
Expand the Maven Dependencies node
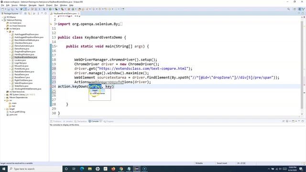coord(5,97)
